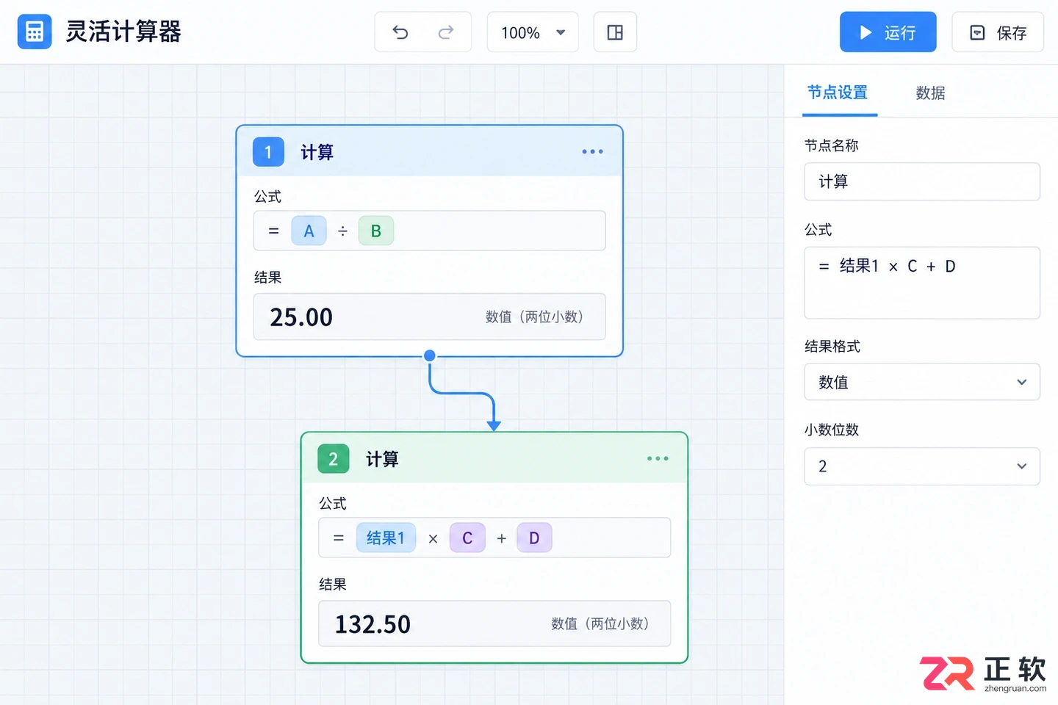Click variable chip C in node 2 formula

point(467,538)
